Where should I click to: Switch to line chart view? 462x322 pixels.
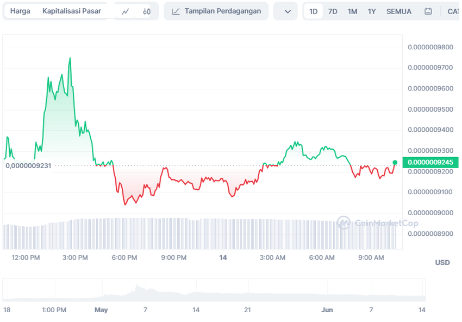click(x=126, y=11)
